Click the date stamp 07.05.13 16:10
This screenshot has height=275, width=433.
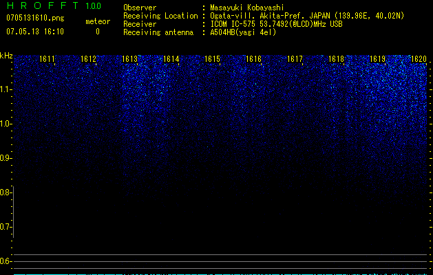point(35,32)
